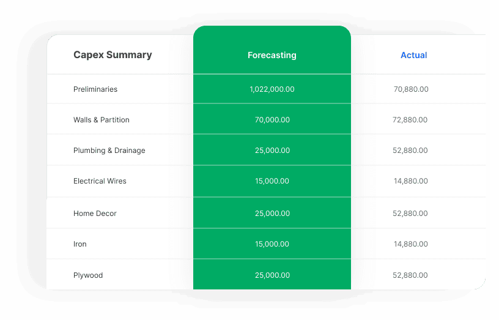Image resolution: width=499 pixels, height=320 pixels.
Task: Select the Plywood forecasting cell
Action: click(x=272, y=275)
